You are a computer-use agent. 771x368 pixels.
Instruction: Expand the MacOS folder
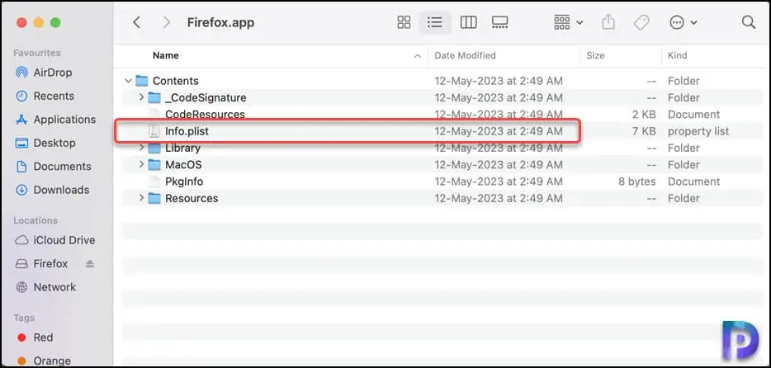click(x=142, y=164)
